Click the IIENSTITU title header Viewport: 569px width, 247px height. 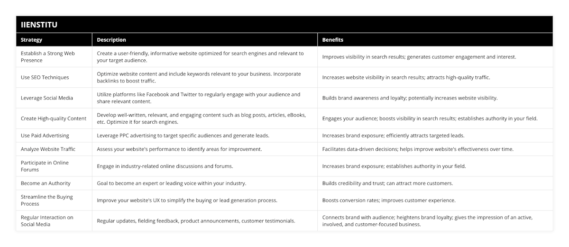click(40, 25)
